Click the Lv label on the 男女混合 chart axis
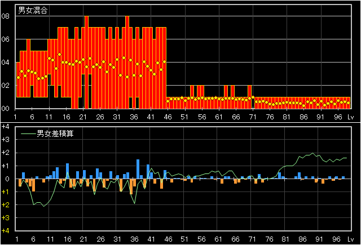 350,117
